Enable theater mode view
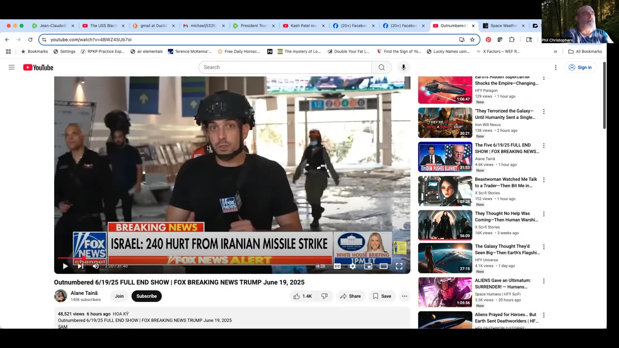619x348 pixels. pos(383,266)
